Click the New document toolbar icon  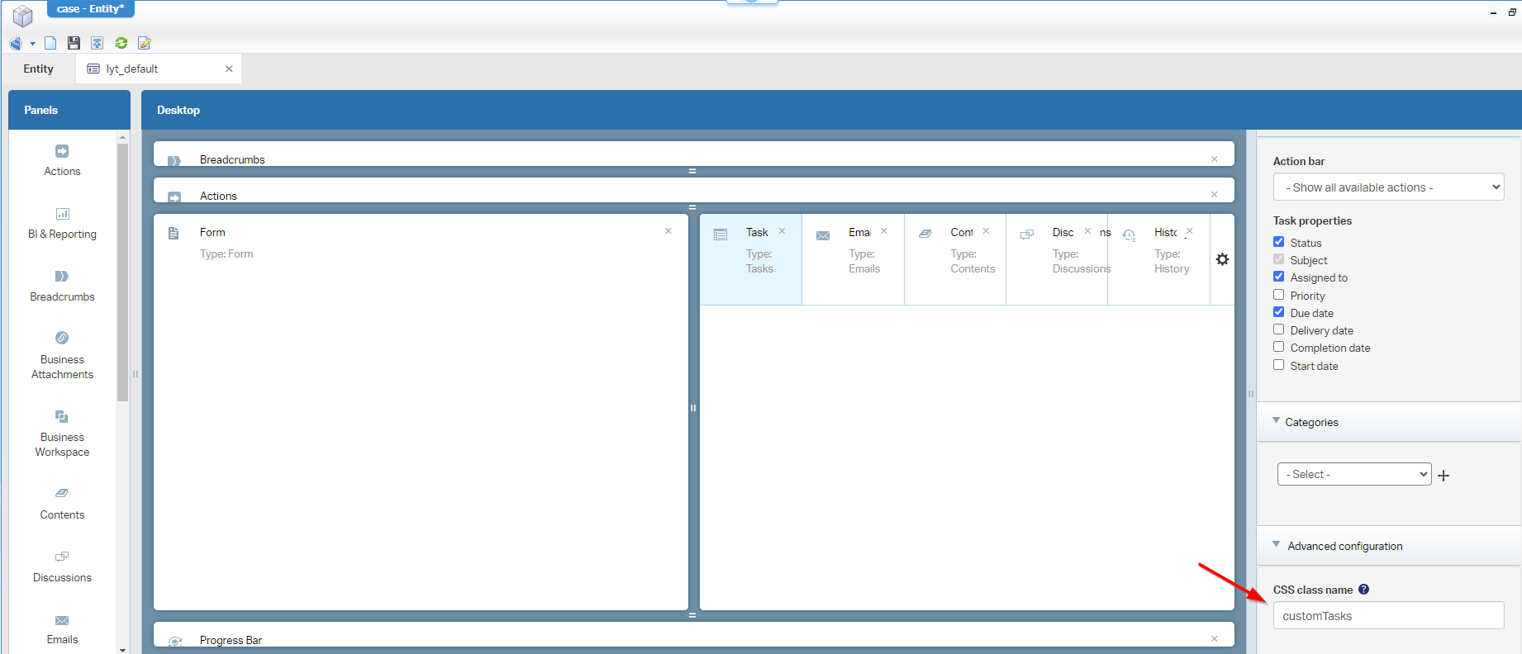[x=50, y=43]
